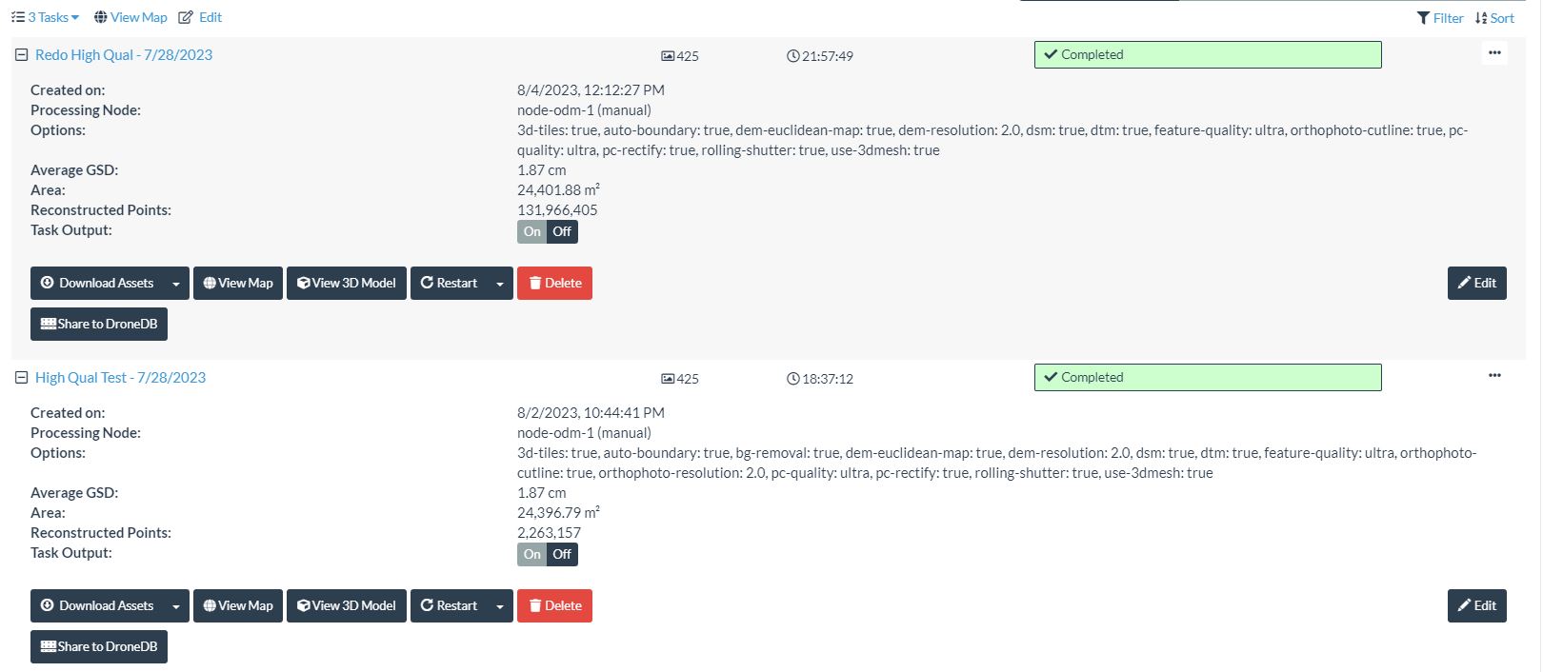
Task: Open the ellipsis menu for Redo High Qual task
Action: click(x=1494, y=53)
